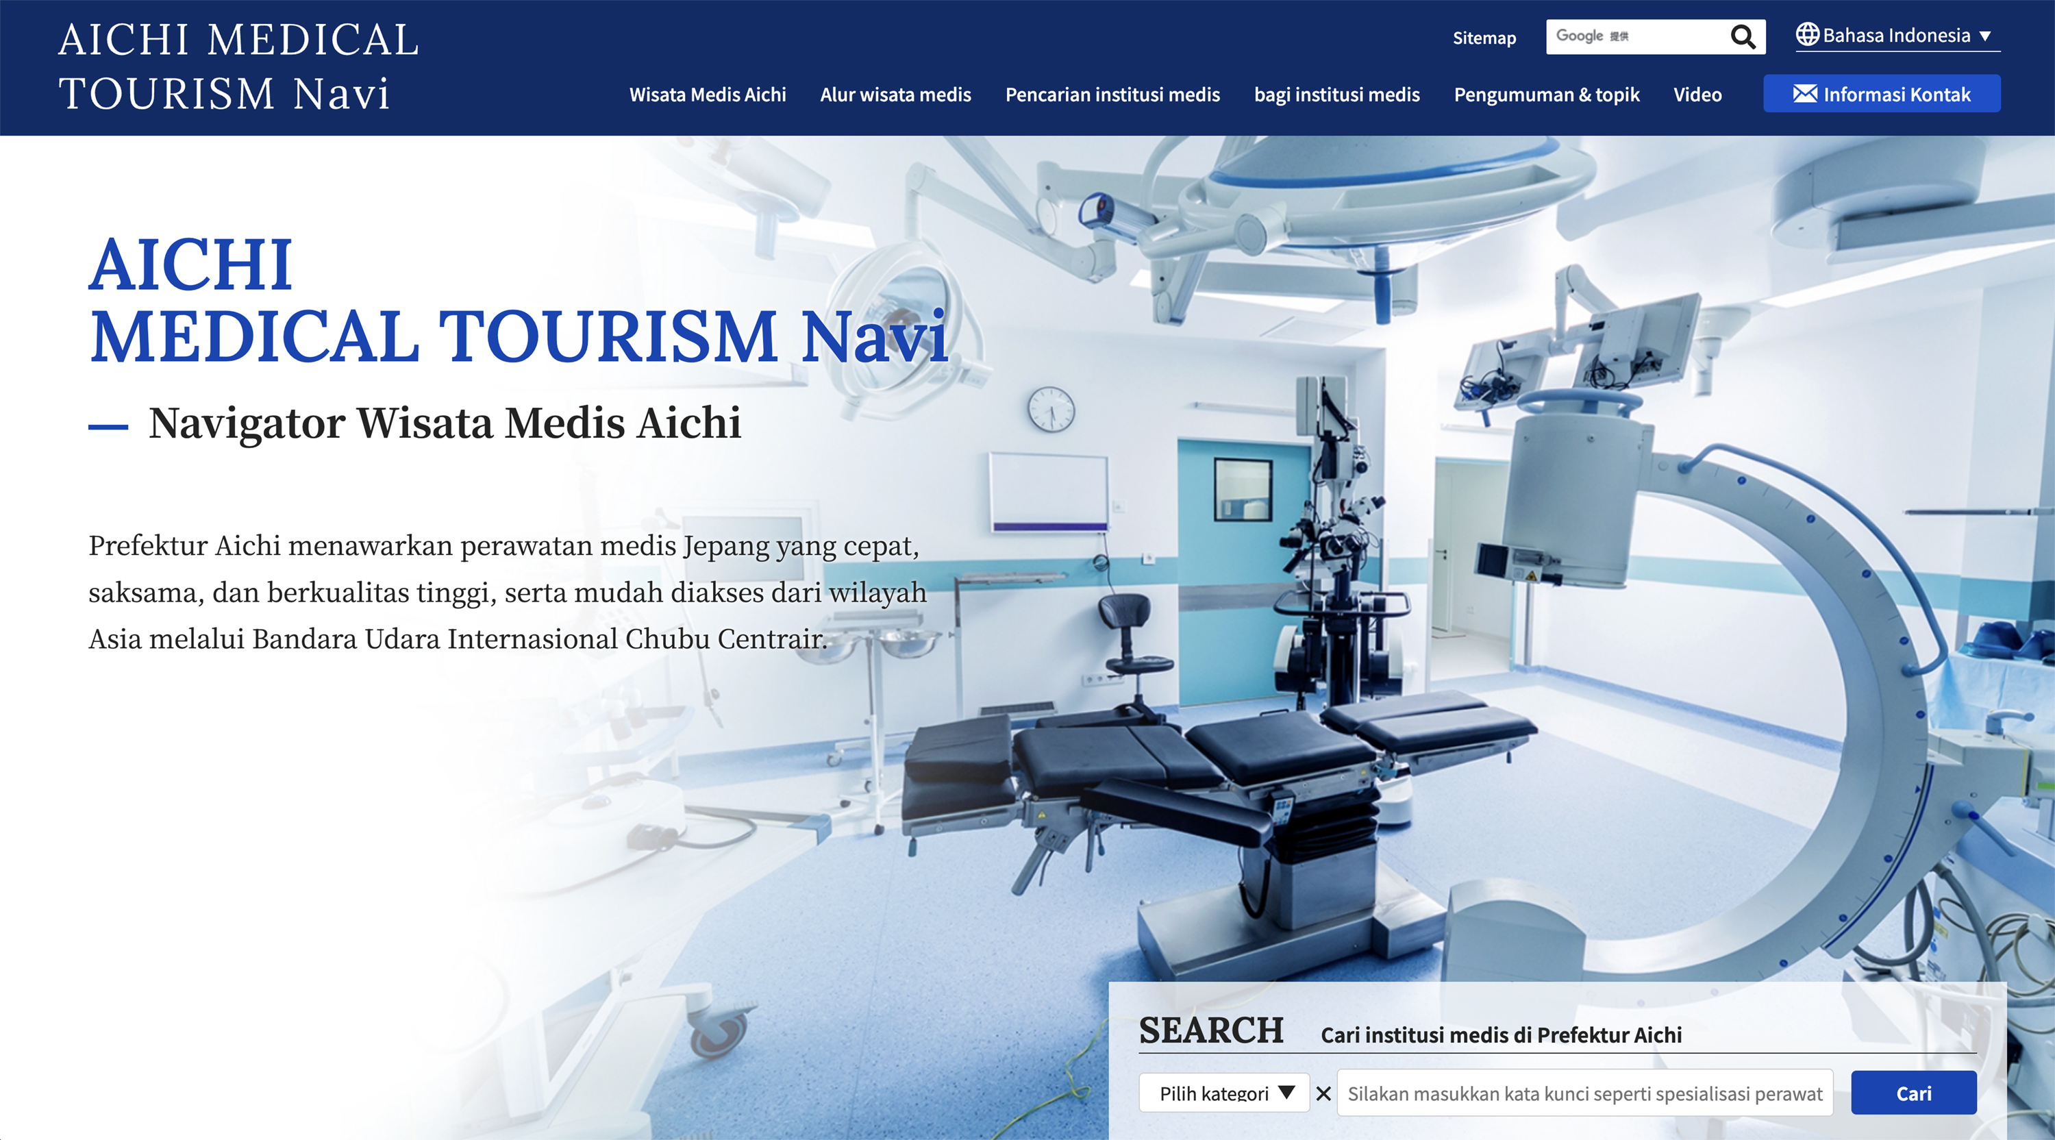Expand the Pilih kategori dropdown
The height and width of the screenshot is (1140, 2055).
[1223, 1093]
